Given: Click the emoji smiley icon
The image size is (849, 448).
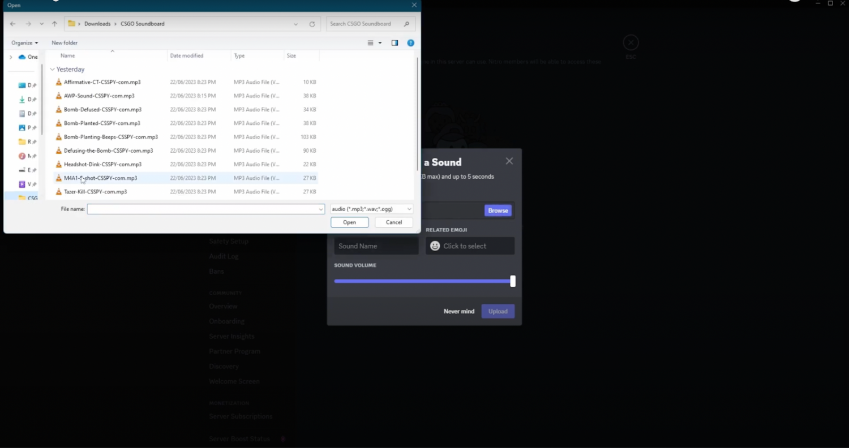Looking at the screenshot, I should click(x=435, y=246).
